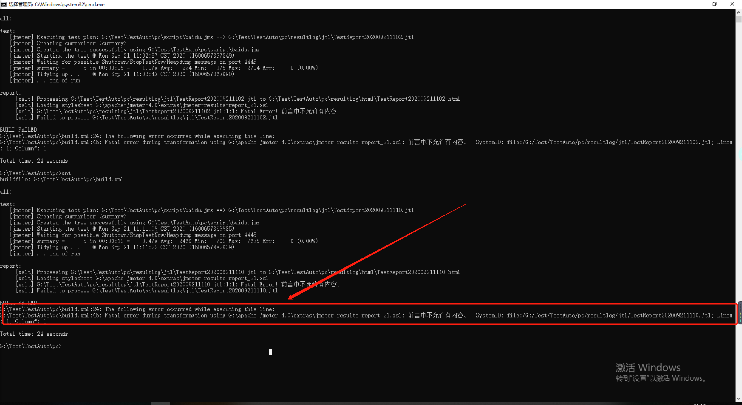Open the cmd system menu icon

click(x=4, y=4)
